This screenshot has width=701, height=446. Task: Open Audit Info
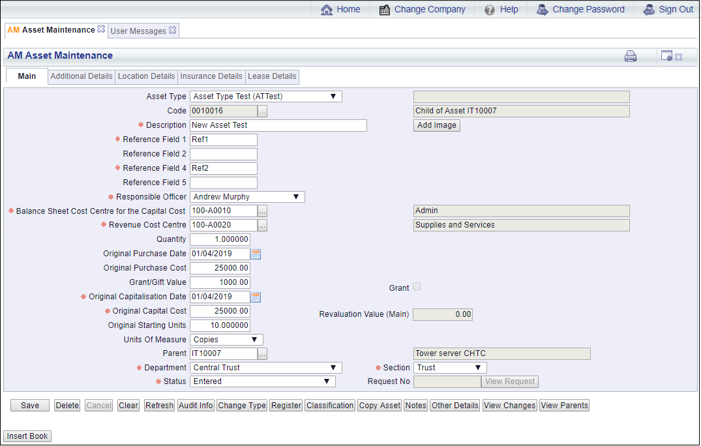tap(196, 406)
